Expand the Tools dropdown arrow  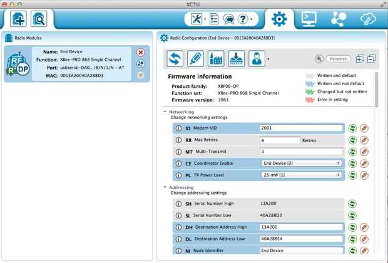coord(205,19)
